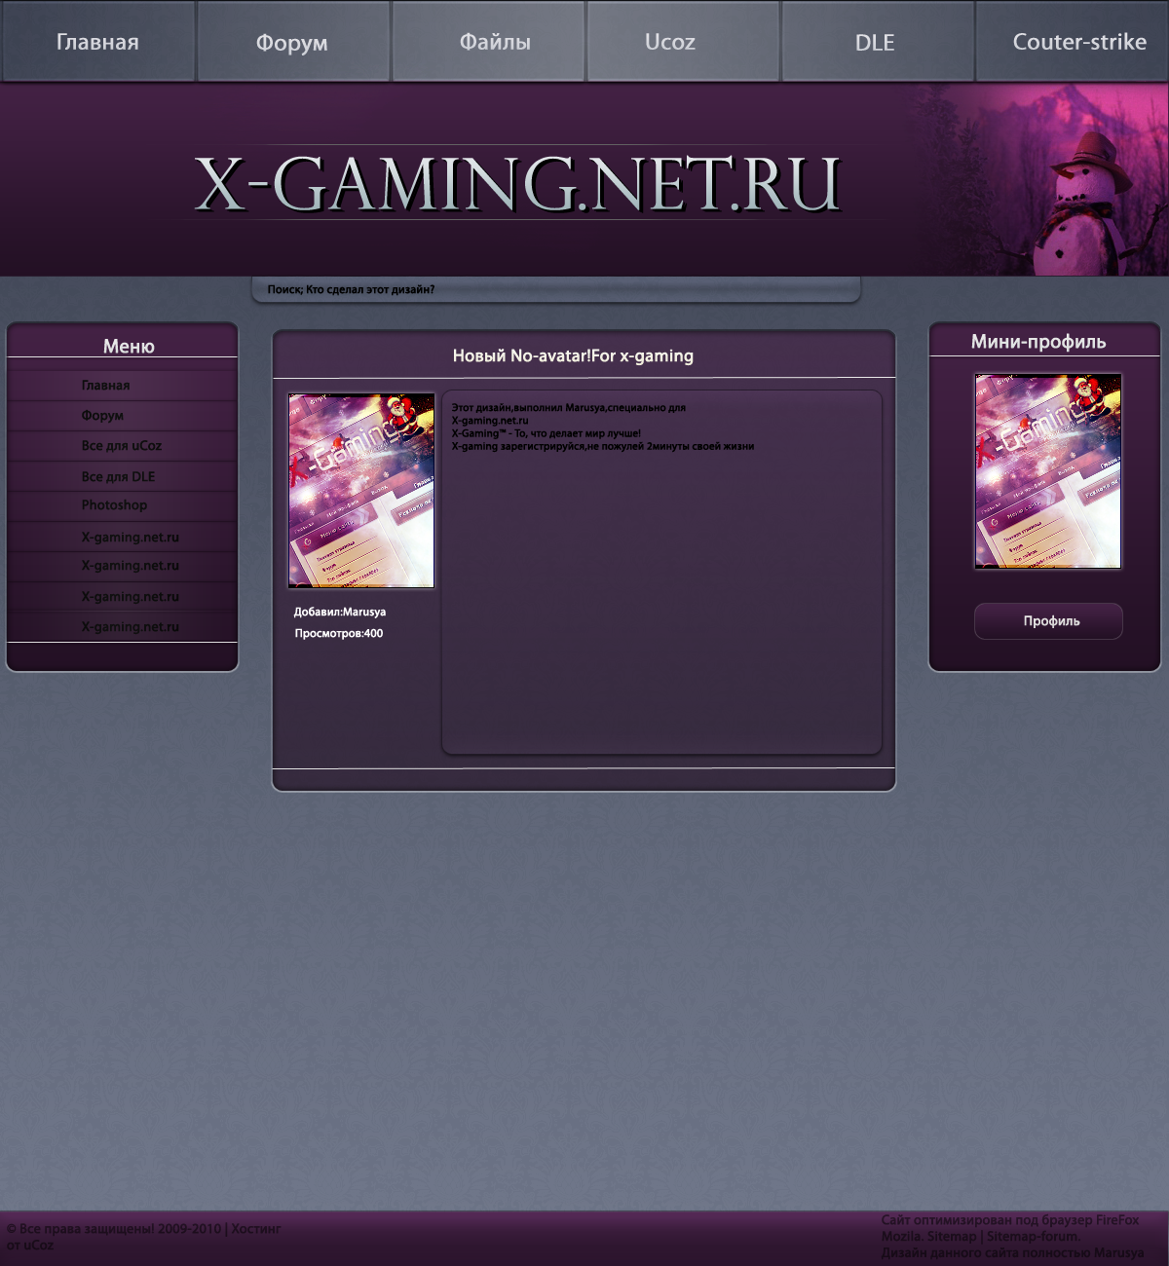1169x1266 pixels.
Task: Open the Sitemap footer link
Action: point(952,1237)
